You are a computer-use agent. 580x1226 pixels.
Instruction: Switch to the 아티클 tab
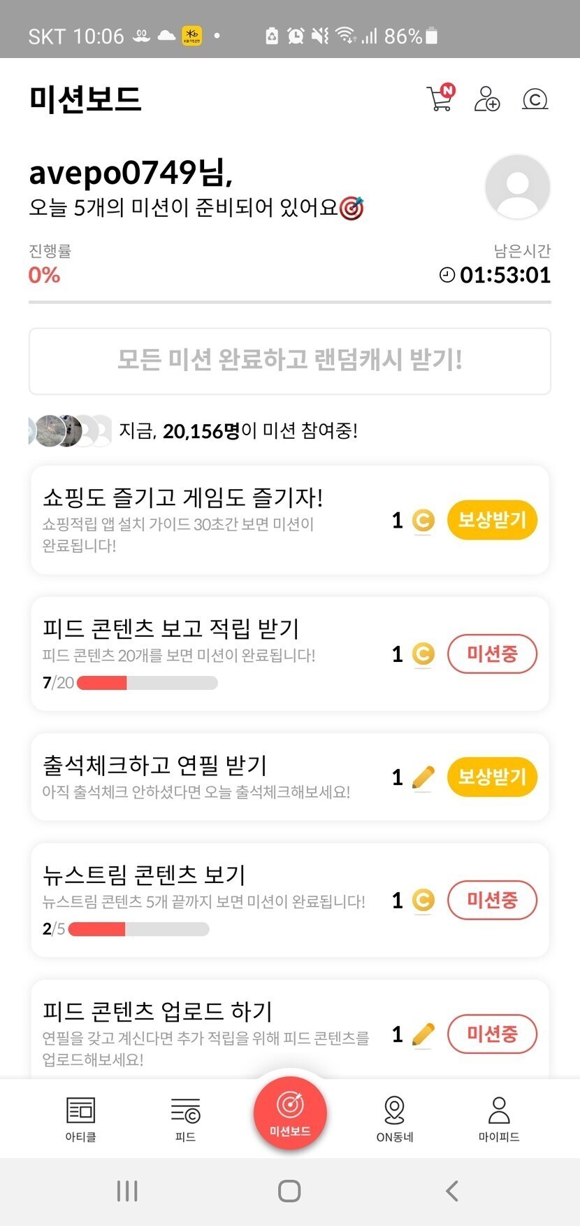80,1118
